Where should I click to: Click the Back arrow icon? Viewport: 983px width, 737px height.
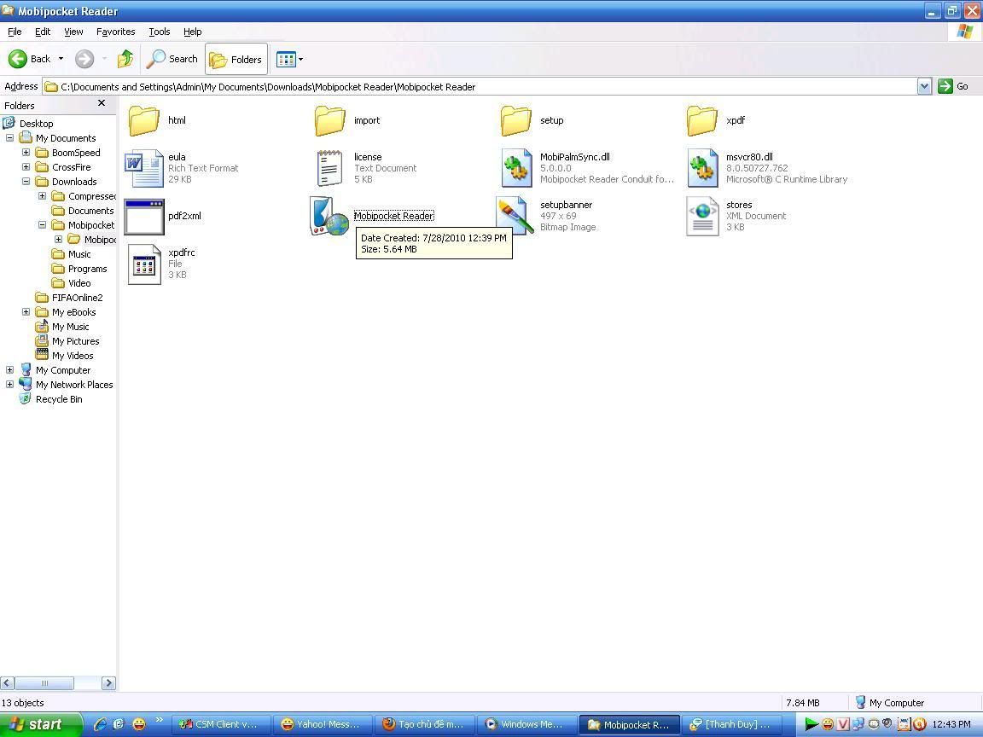click(18, 59)
